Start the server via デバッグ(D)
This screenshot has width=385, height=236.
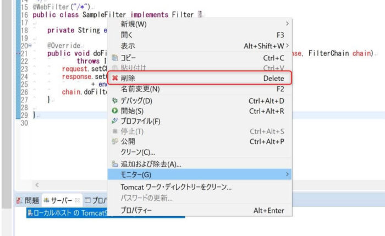click(x=199, y=101)
